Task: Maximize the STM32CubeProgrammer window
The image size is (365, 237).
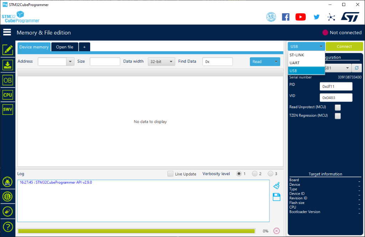Action: coord(344,4)
